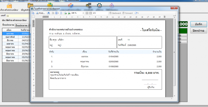Click the greyed-out copy icon in preview toolbar
Viewport: 208px width, 107px height.
[53, 13]
